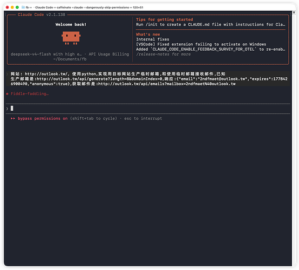
Task: Click the What's new heading
Action: 148,35
